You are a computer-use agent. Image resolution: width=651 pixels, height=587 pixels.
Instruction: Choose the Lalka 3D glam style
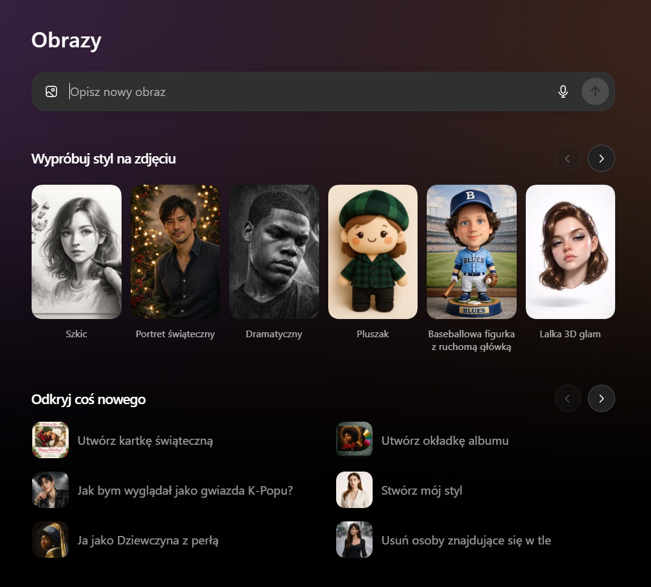570,252
